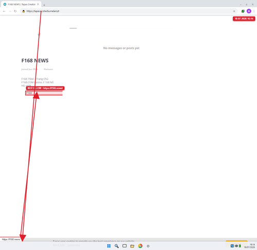Open Chrome's three-dot menu
The height and width of the screenshot is (250, 257).
254,11
